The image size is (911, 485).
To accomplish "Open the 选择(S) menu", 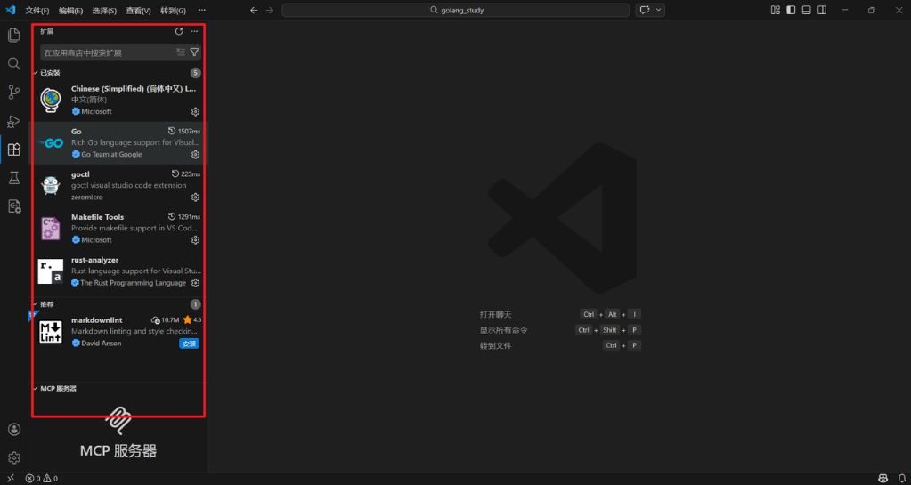I will pyautogui.click(x=104, y=11).
